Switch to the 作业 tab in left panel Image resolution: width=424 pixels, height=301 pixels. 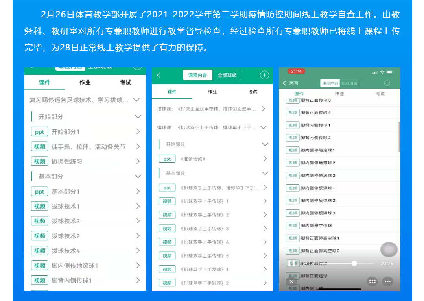tap(85, 83)
